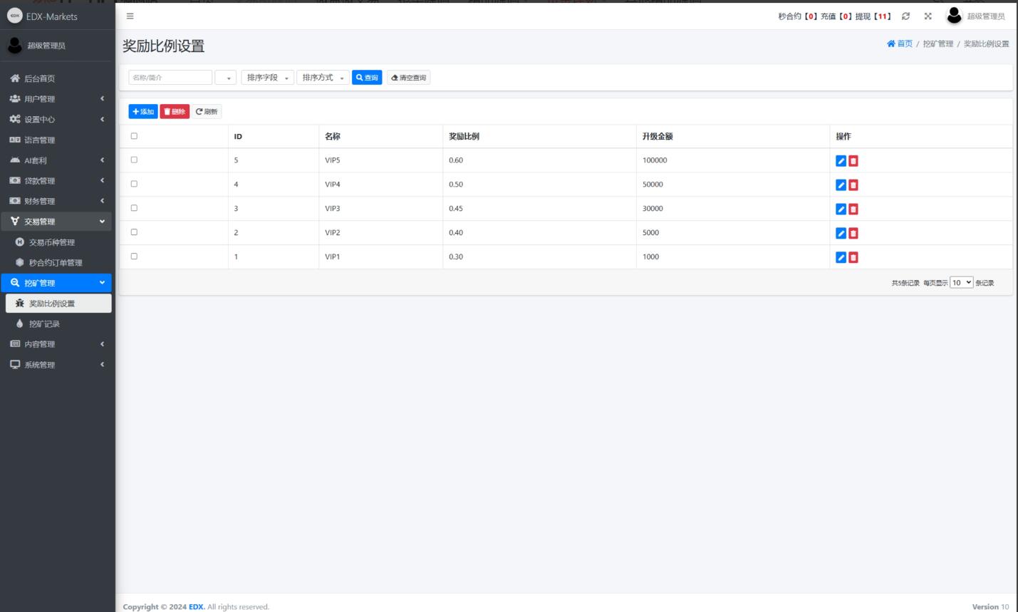Open the records-per-page dropdown showing 10
Screen dimensions: 1018x612
tap(961, 283)
